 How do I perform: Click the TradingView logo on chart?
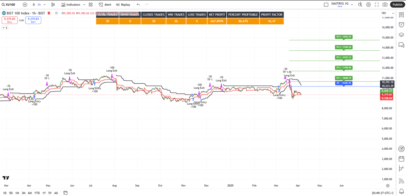tap(6, 178)
